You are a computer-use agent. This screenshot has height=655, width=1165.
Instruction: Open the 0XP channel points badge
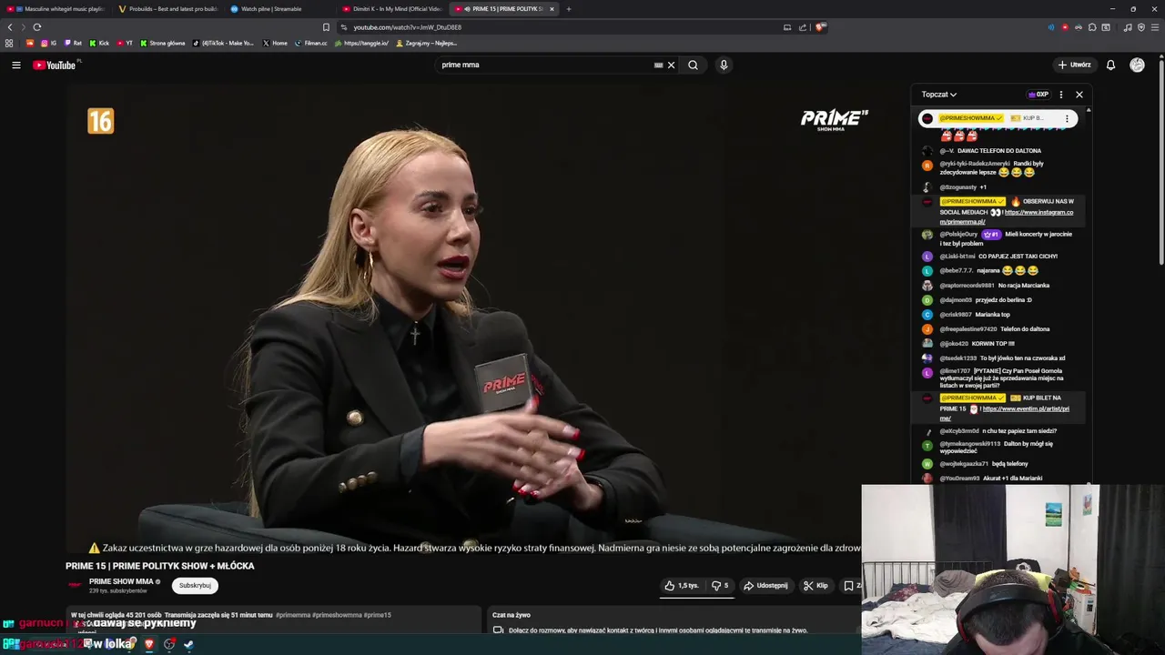tap(1038, 95)
